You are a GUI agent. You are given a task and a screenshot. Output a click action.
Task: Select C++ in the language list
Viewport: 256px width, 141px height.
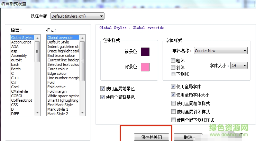click(15, 78)
